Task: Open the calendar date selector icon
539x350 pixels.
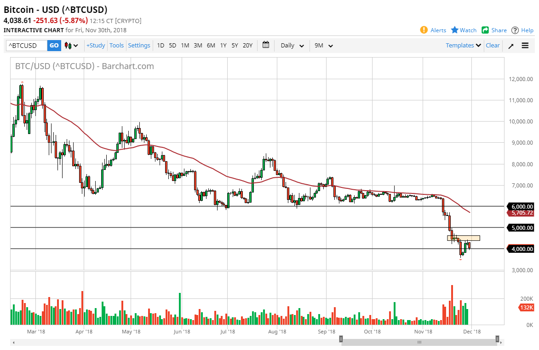Action: coord(265,45)
